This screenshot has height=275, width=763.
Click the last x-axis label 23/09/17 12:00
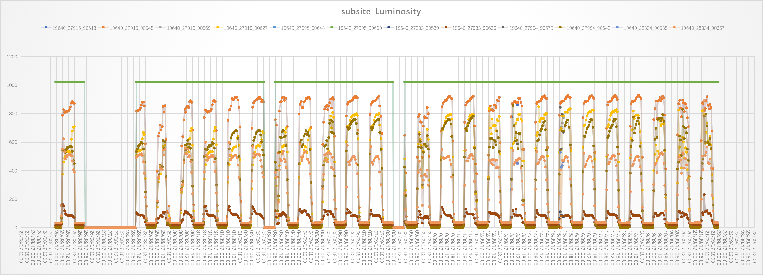[x=754, y=247]
